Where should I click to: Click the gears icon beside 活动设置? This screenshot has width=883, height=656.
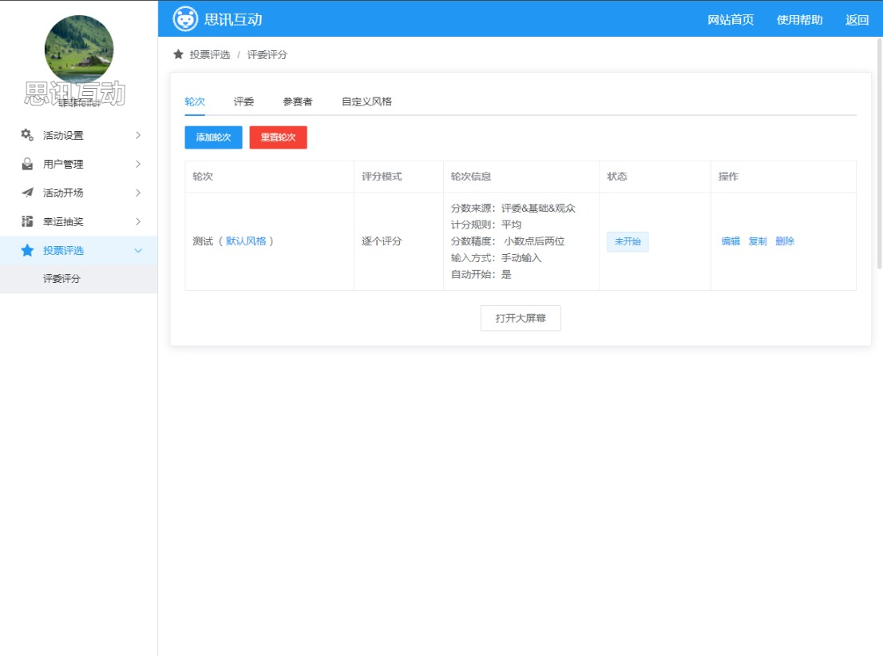(27, 135)
